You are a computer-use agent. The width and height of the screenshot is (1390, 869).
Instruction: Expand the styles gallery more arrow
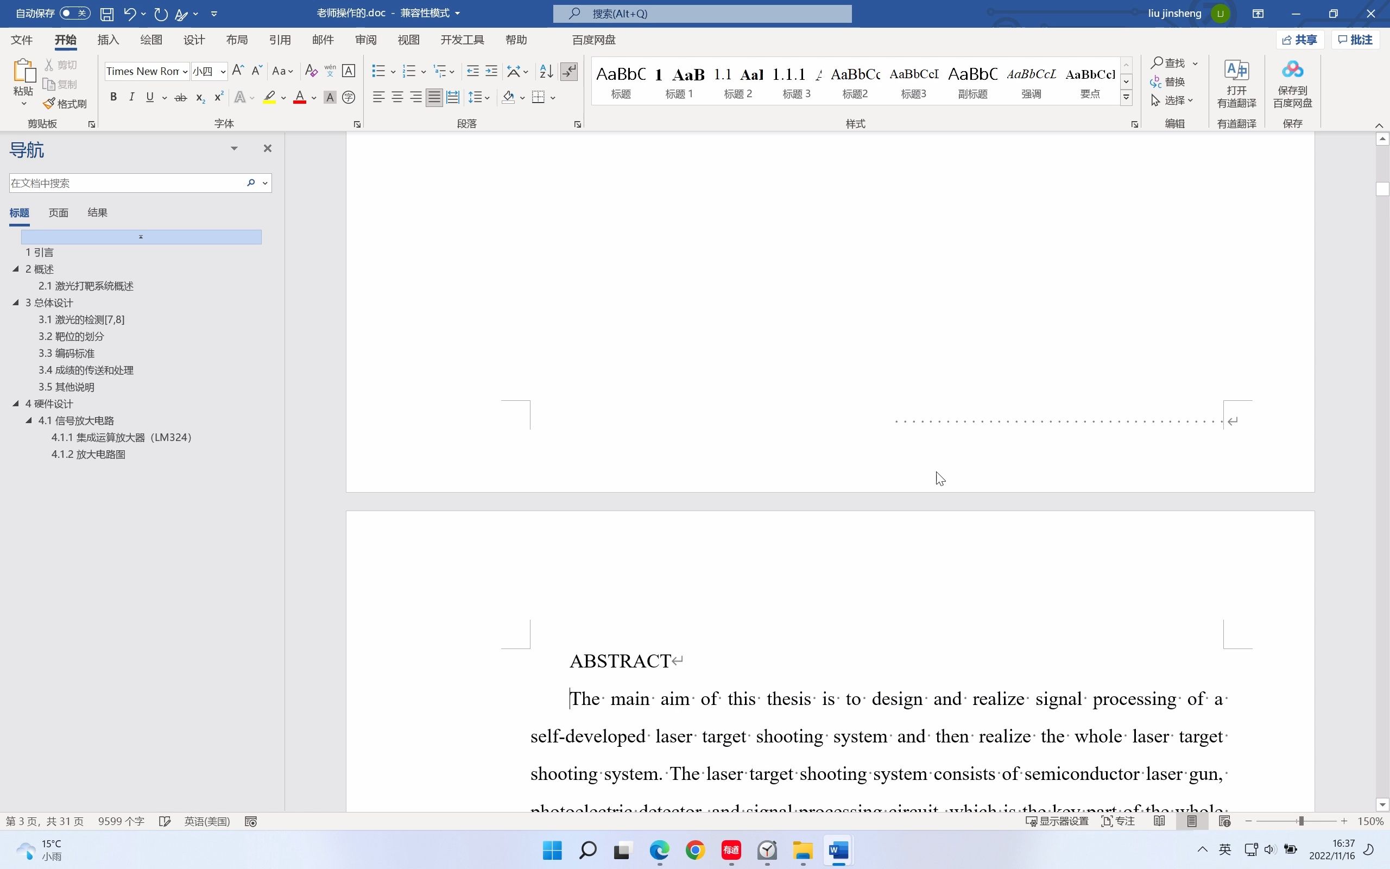1126,98
